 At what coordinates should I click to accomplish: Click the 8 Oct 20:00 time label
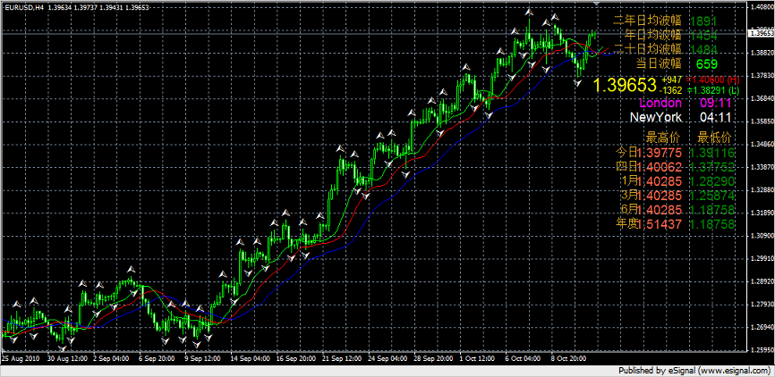tap(570, 359)
